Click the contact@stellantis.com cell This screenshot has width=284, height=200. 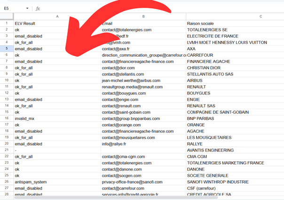pos(143,74)
